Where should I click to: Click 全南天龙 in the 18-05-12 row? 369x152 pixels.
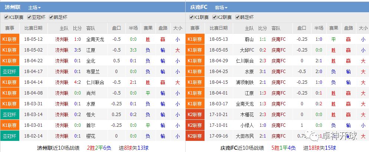pos(95,39)
